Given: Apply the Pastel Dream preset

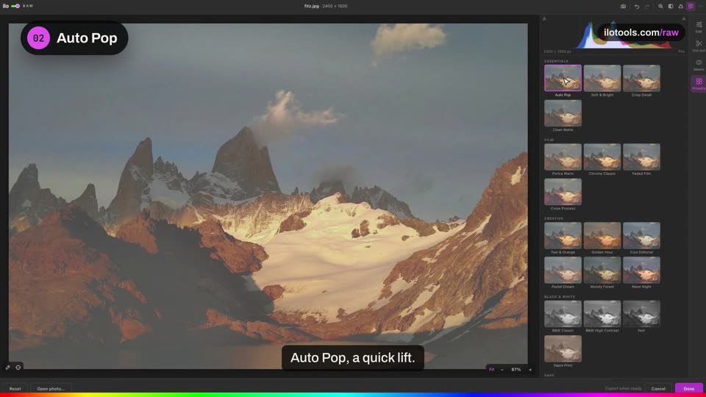Looking at the screenshot, I should (563, 270).
